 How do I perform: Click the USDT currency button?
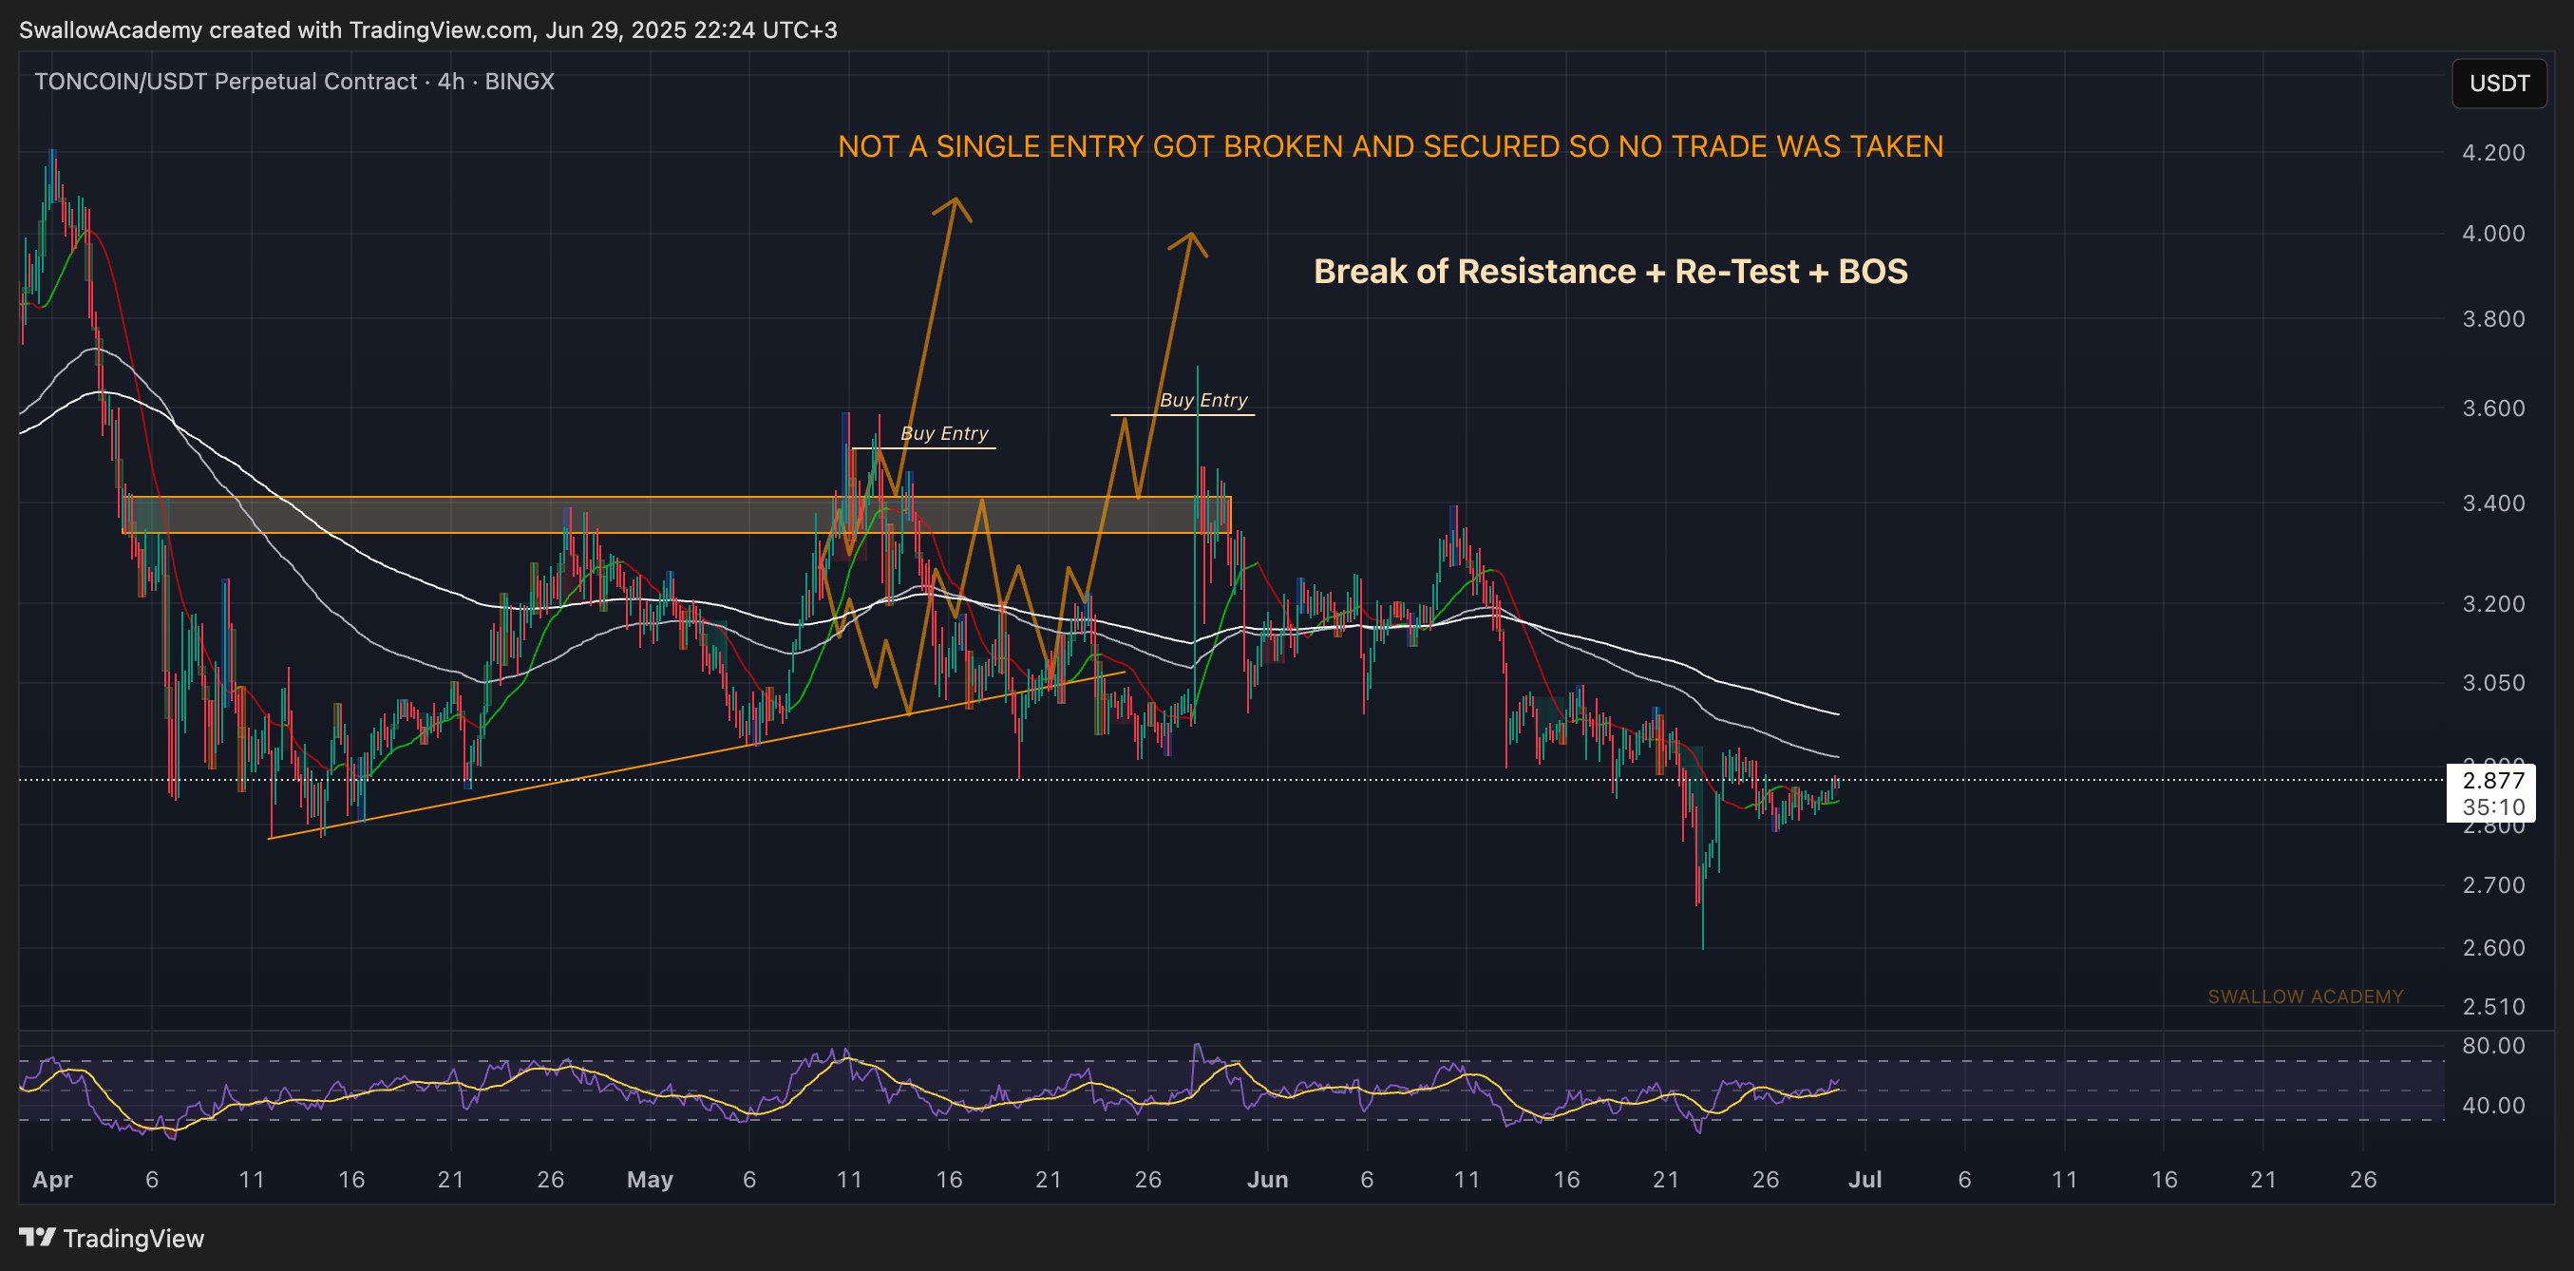[2498, 83]
